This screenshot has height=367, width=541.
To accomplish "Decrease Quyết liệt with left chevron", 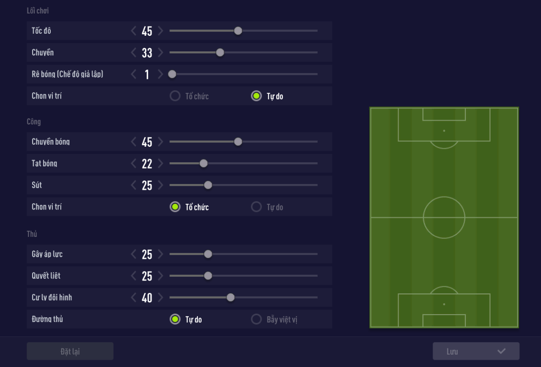I will [x=134, y=276].
